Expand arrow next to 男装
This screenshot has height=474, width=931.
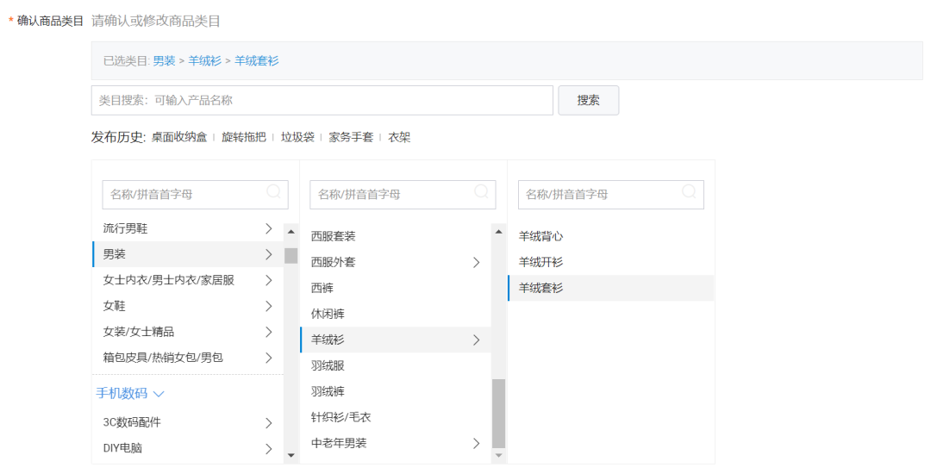(x=268, y=254)
